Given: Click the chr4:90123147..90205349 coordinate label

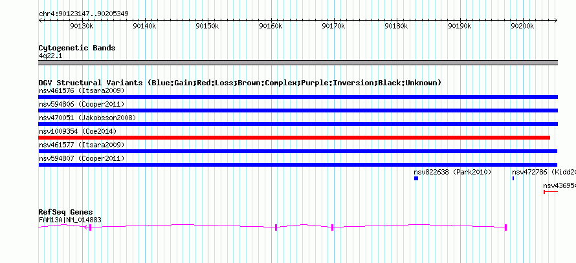Looking at the screenshot, I should point(83,14).
